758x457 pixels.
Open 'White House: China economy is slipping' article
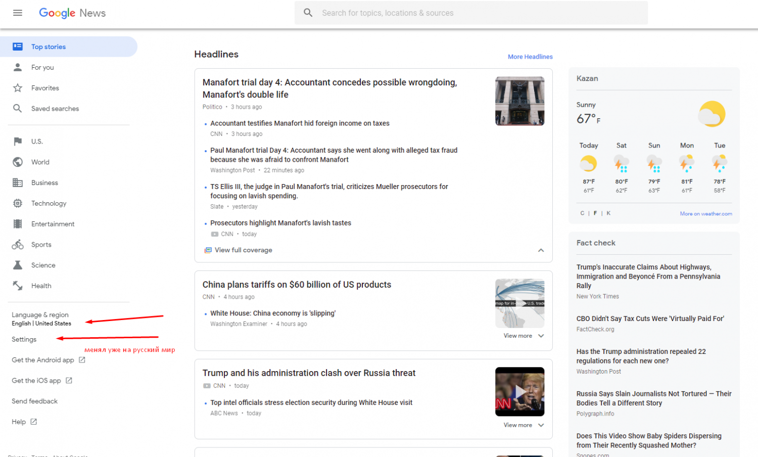tap(273, 313)
